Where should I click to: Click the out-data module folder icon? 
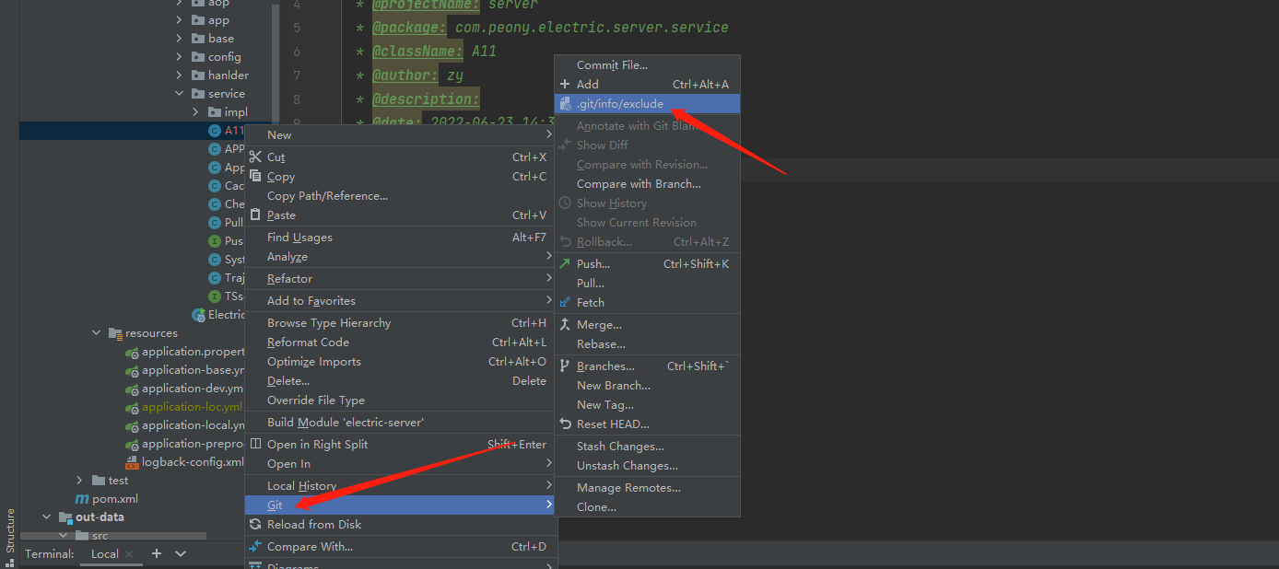[x=65, y=517]
